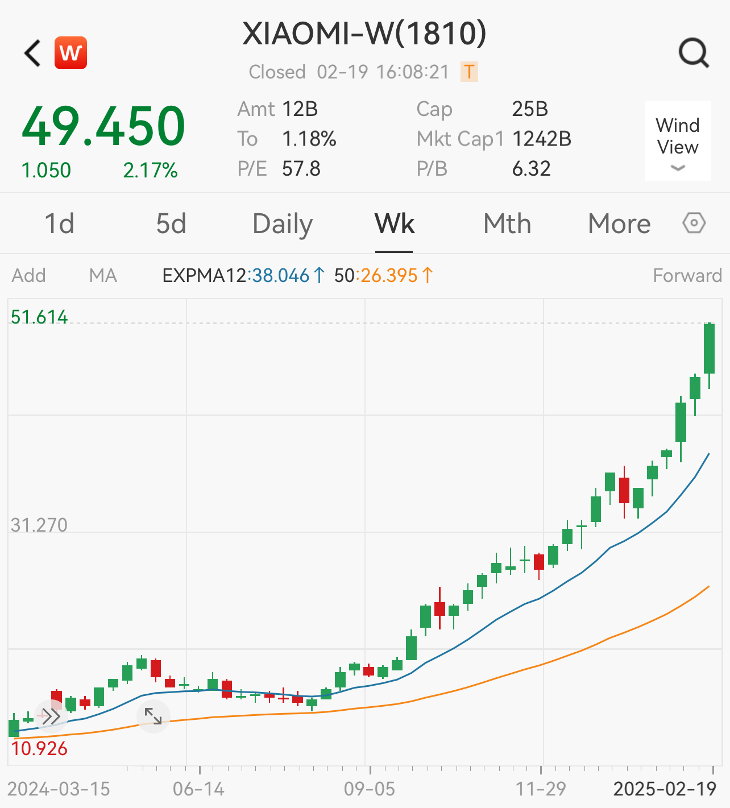Tap the double-arrow fast scroll icon on chart
The height and width of the screenshot is (808, 730).
pyautogui.click(x=51, y=716)
